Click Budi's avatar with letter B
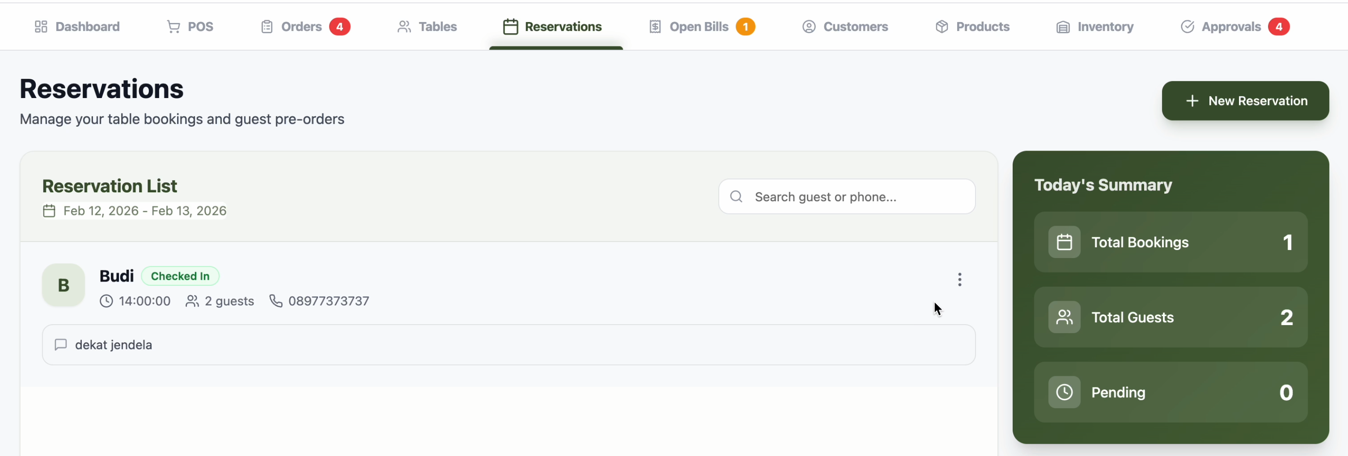1348x456 pixels. [63, 285]
